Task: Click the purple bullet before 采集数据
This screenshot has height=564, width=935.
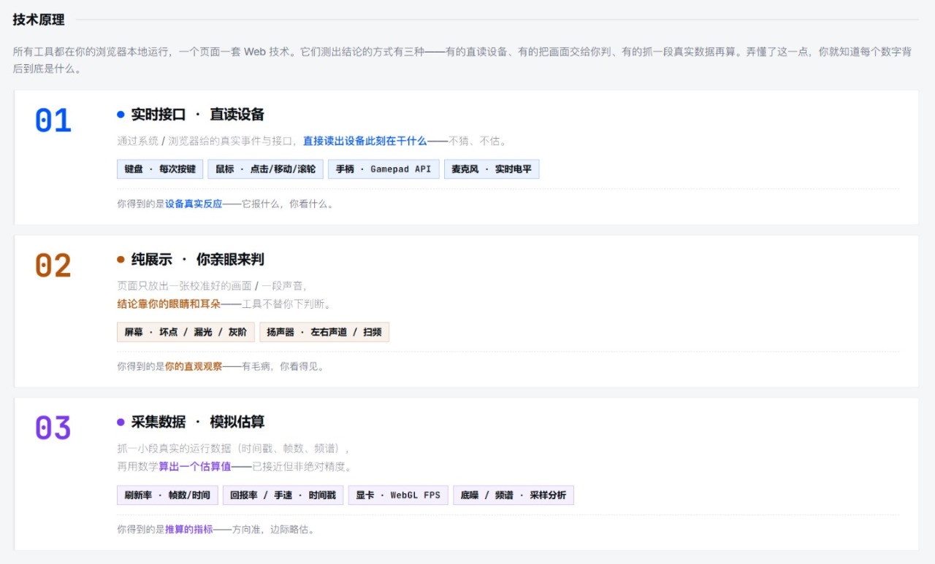Action: point(121,422)
